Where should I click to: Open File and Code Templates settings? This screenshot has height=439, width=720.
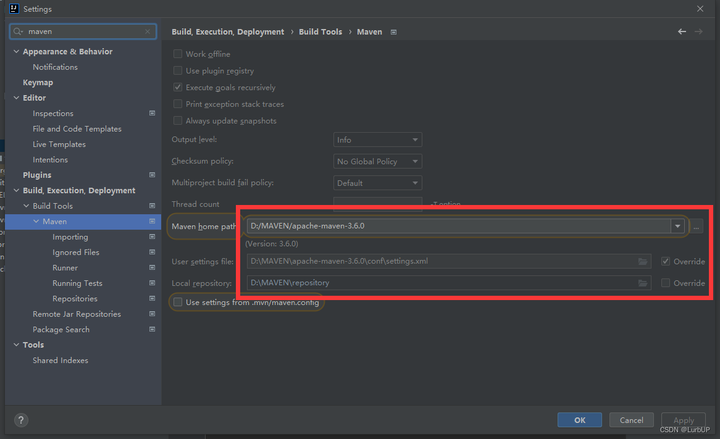(x=77, y=129)
